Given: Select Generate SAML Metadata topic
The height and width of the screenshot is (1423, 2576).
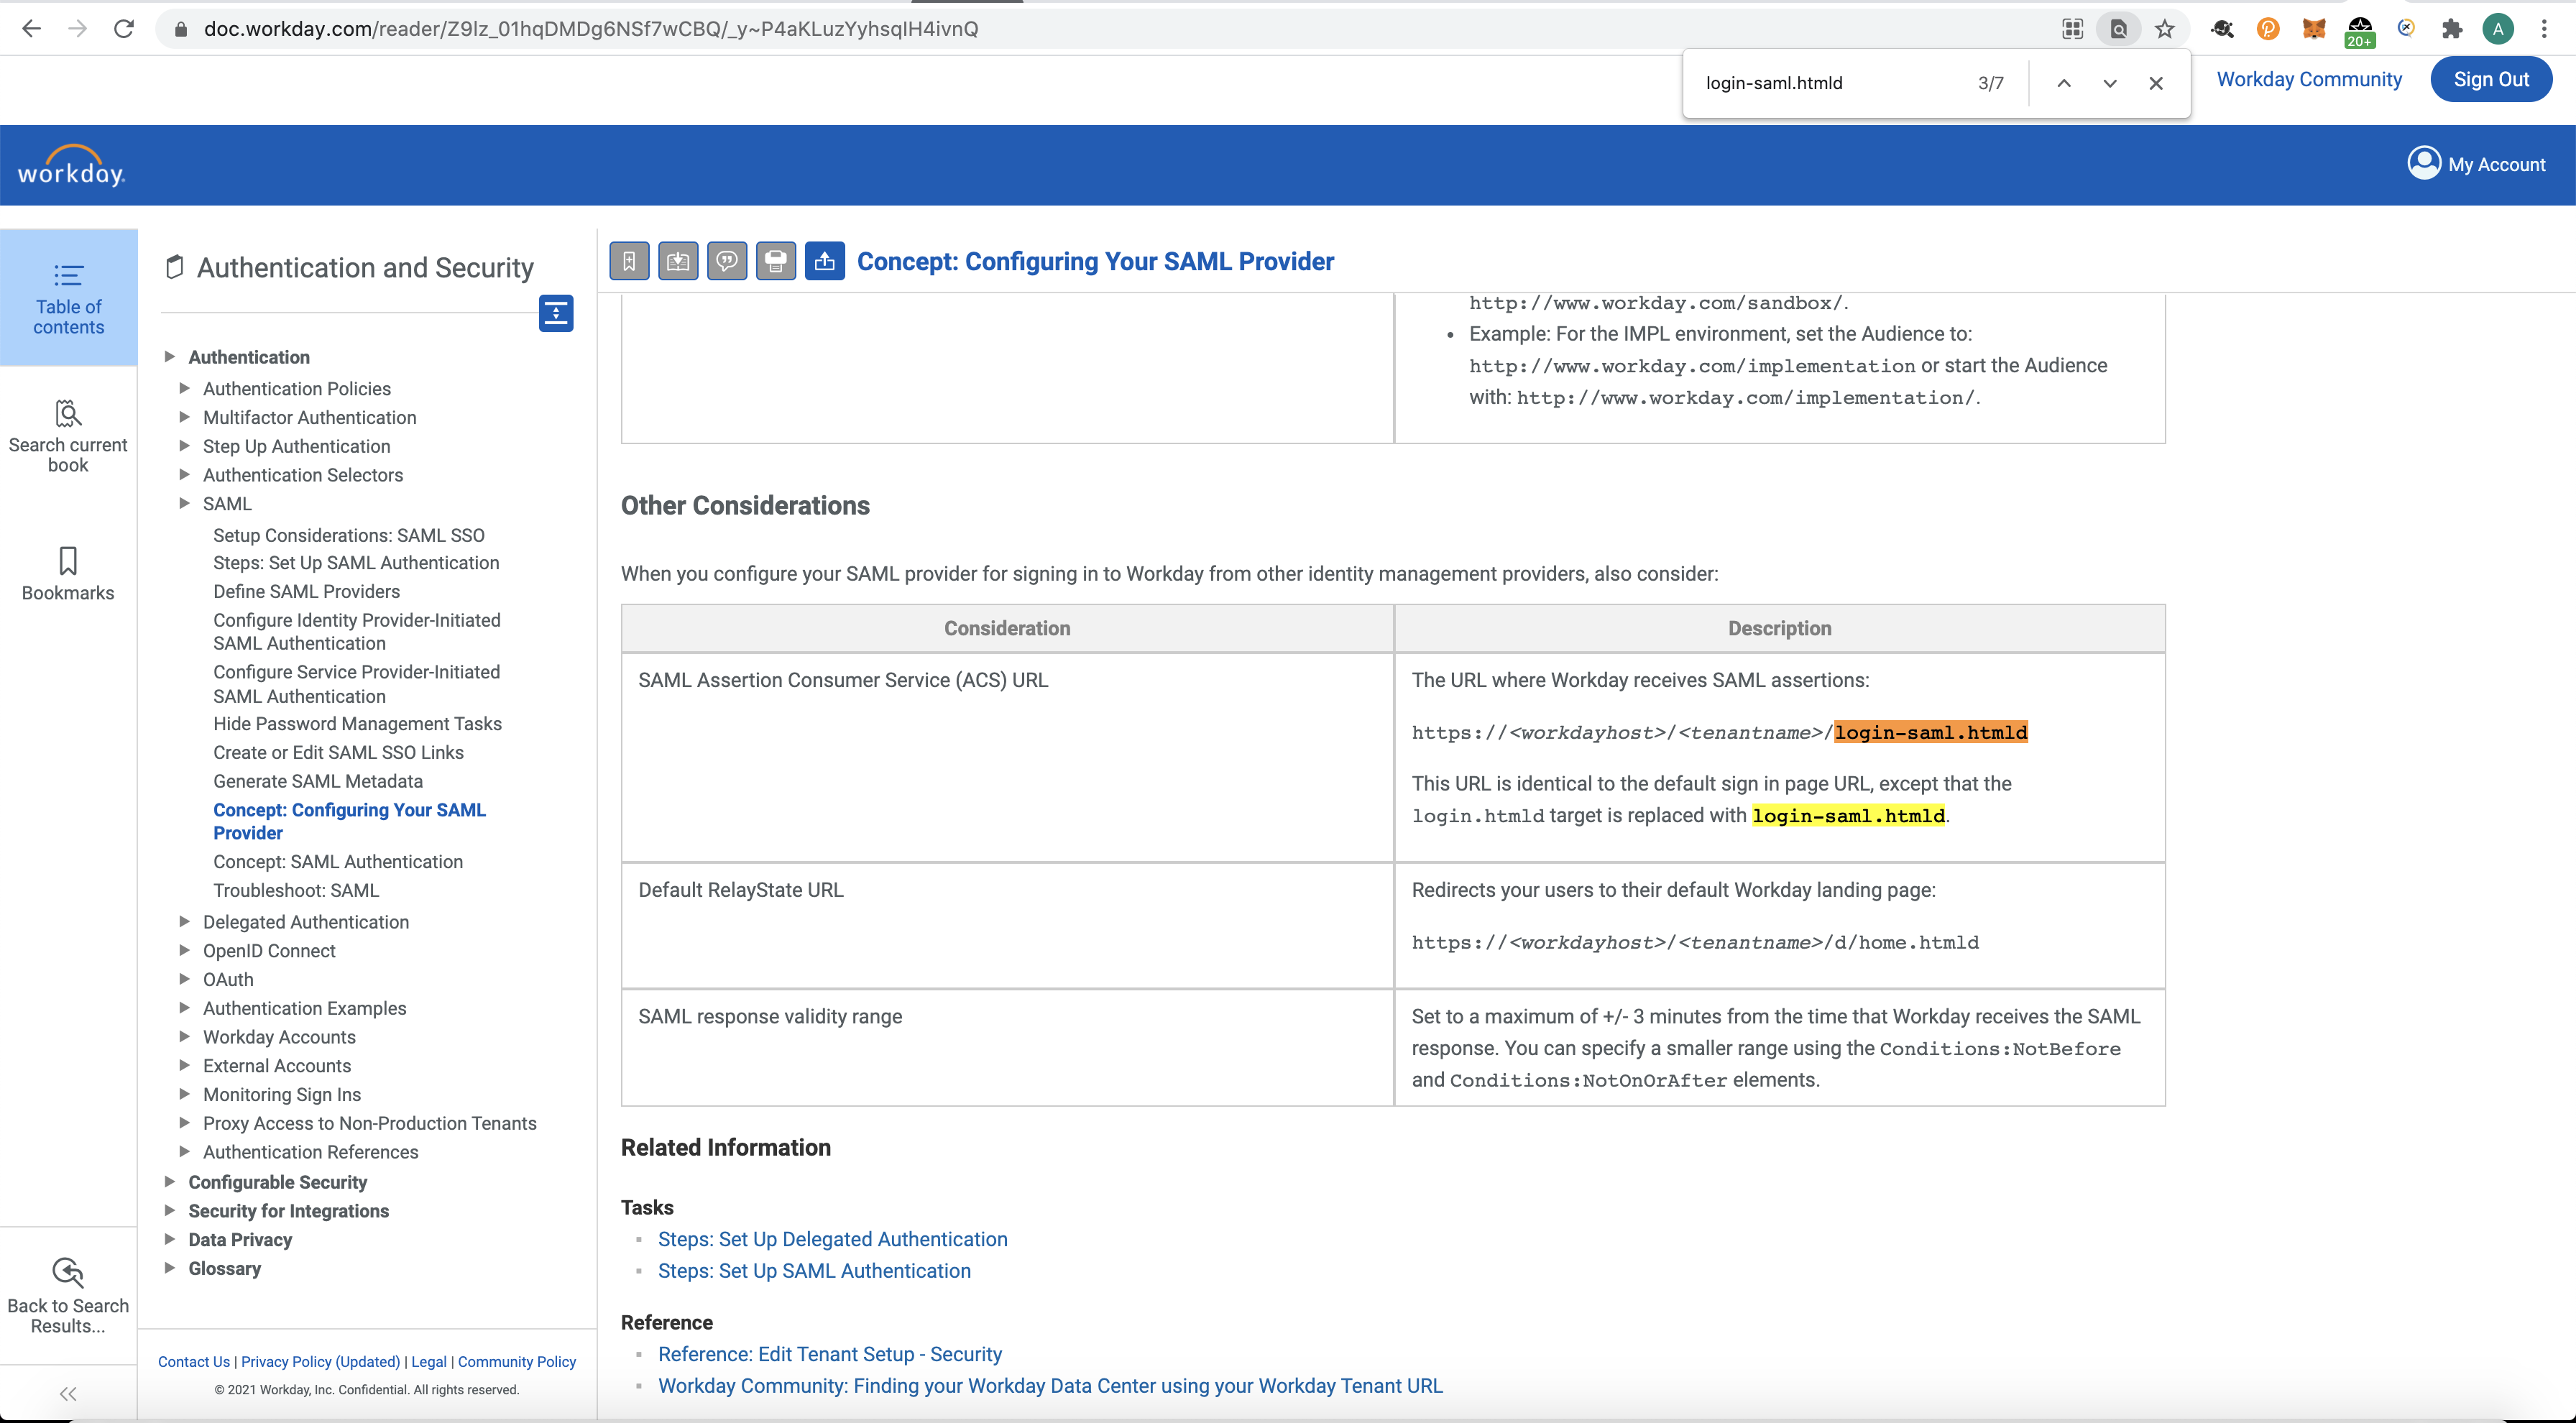Looking at the screenshot, I should [x=318, y=781].
